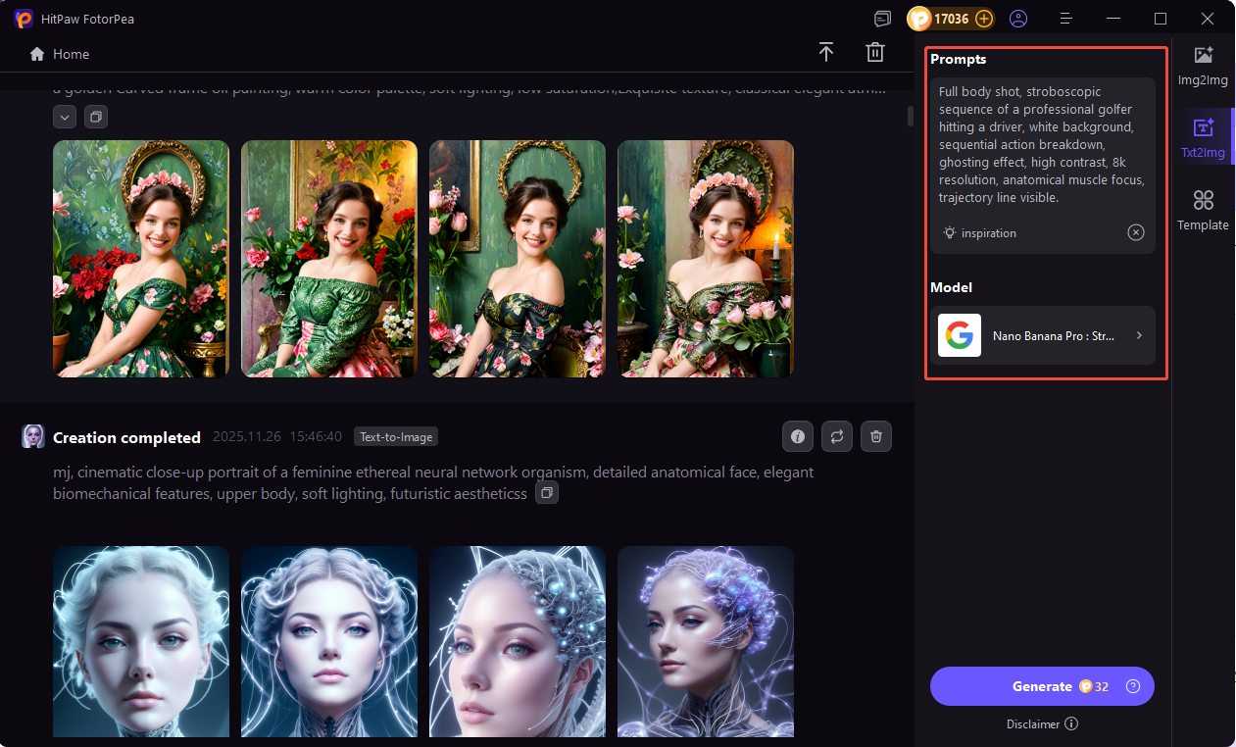Switch to the Img2Img tab

click(1203, 66)
